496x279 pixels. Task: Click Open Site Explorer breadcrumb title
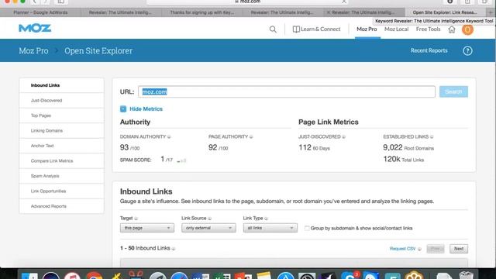98,50
